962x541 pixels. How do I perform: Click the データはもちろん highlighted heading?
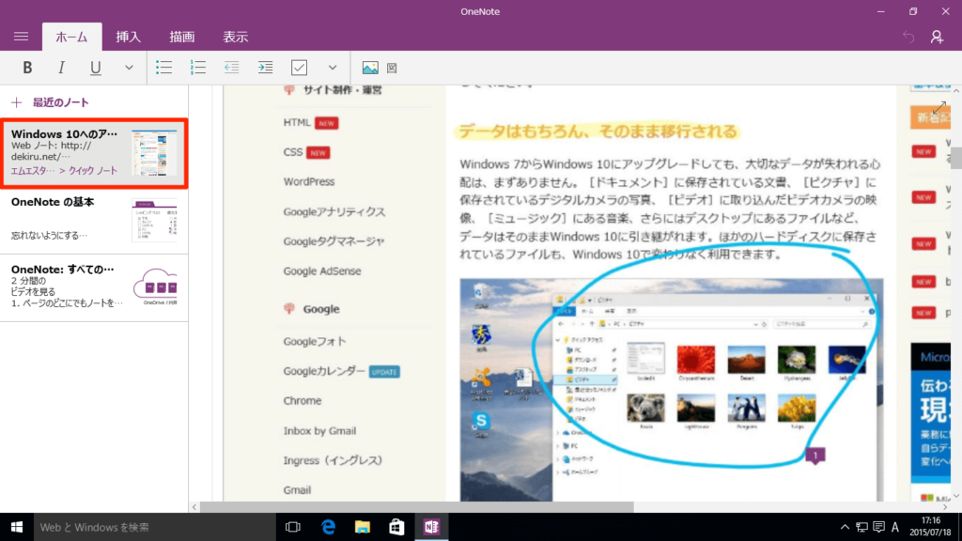coord(597,131)
